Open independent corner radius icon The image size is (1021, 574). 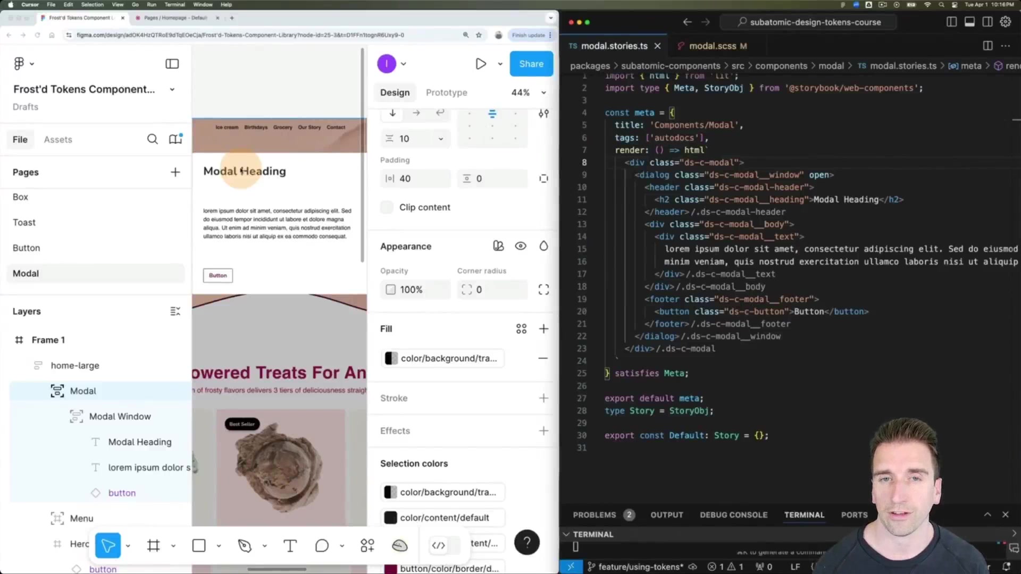pos(543,290)
